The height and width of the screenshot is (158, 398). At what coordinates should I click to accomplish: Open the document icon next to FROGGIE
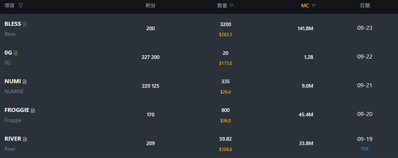click(33, 110)
